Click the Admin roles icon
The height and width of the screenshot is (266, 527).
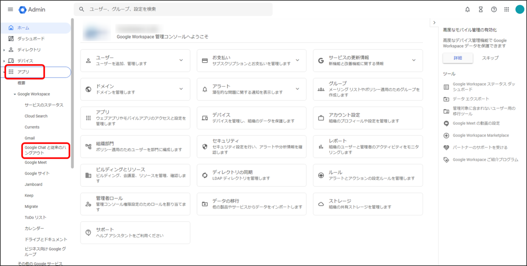[x=88, y=204]
